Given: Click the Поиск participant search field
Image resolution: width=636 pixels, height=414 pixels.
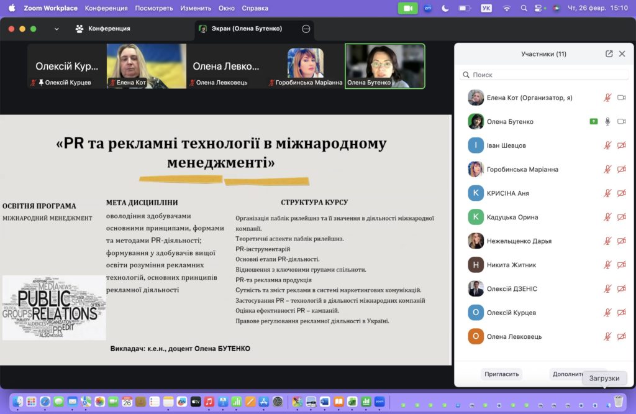Looking at the screenshot, I should pos(544,75).
